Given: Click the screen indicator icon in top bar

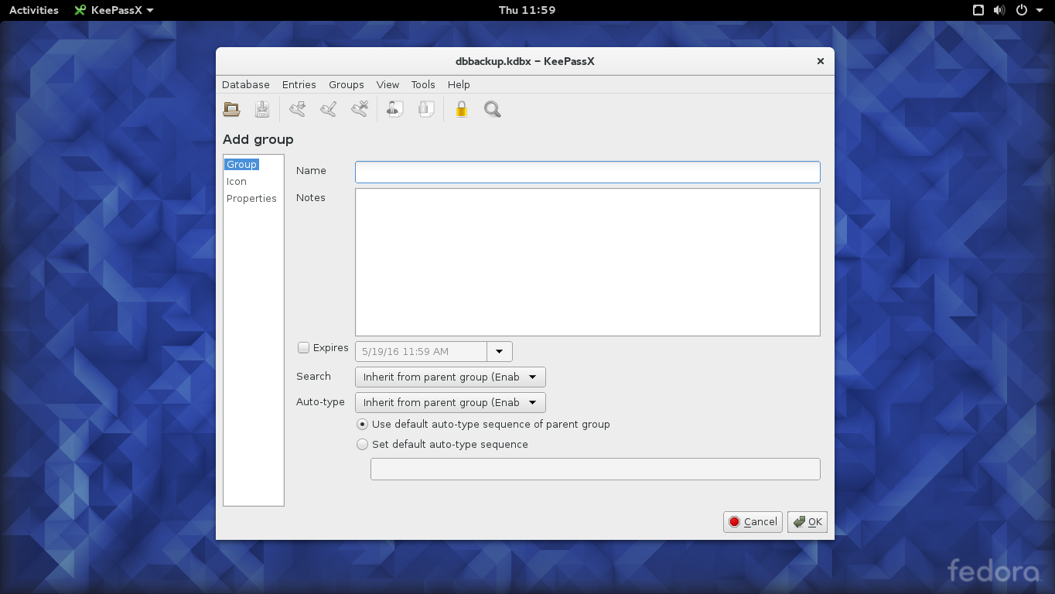Looking at the screenshot, I should 978,10.
